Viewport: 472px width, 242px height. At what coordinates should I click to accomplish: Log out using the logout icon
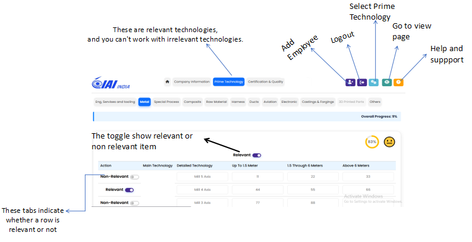362,82
